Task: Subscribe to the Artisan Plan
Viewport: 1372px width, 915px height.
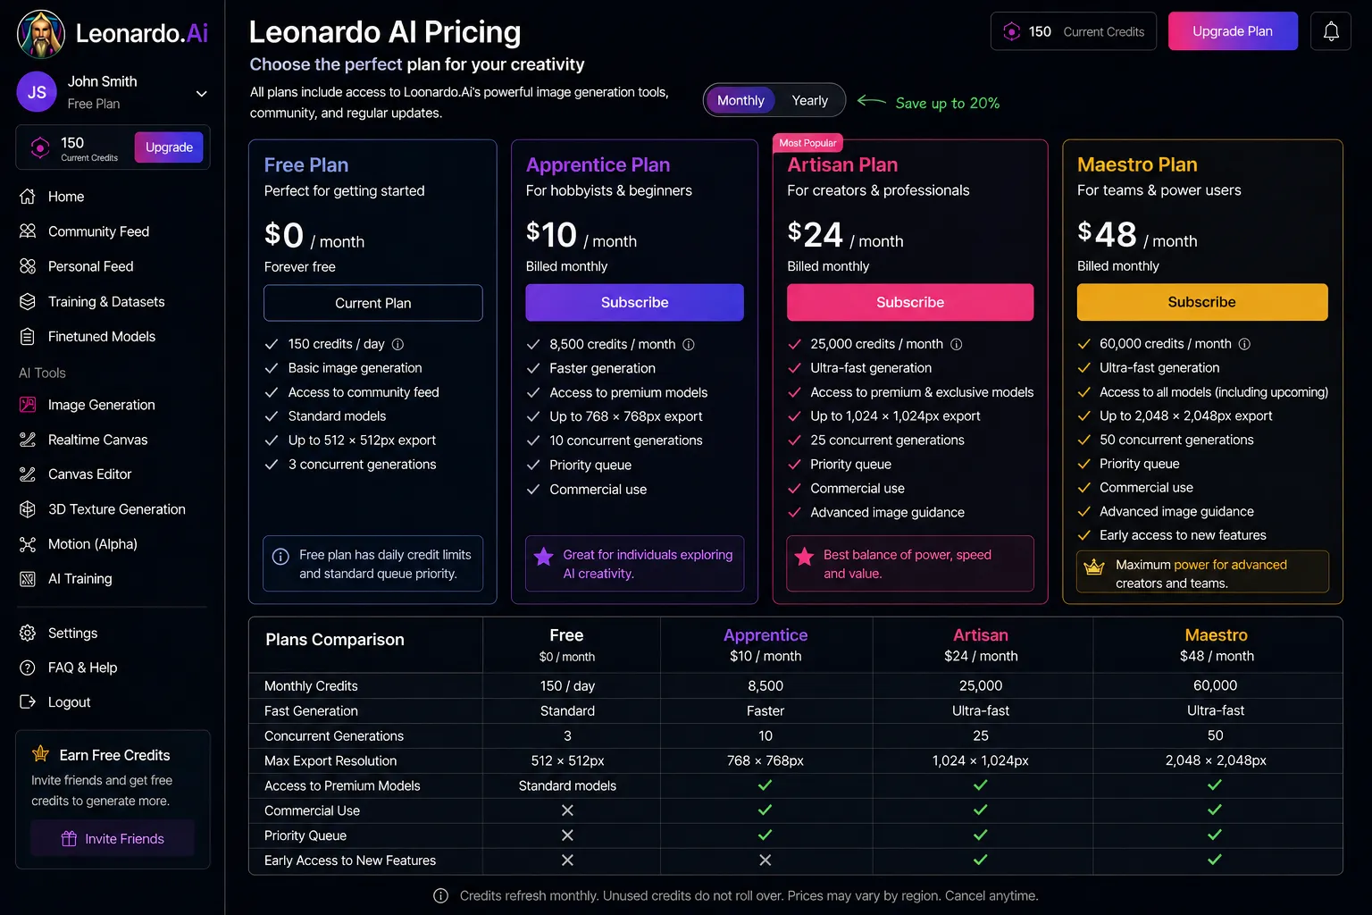Action: point(910,302)
